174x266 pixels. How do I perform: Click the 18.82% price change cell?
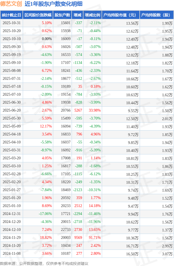coord(46,238)
